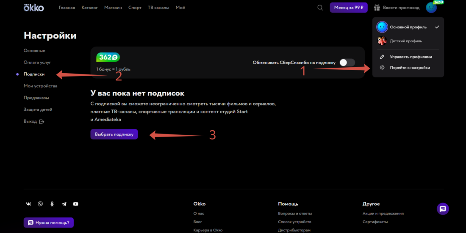Click Ввести промокод with gift icon

point(397,8)
